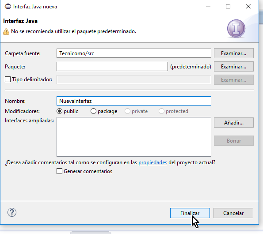263x234 pixels.
Task: Browse for Carpeta fuente with Examinar
Action: [234, 53]
